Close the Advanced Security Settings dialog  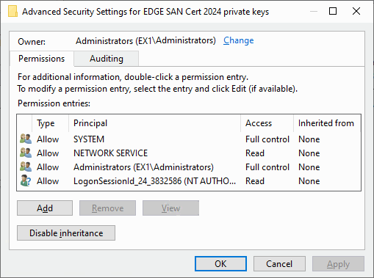click(356, 11)
